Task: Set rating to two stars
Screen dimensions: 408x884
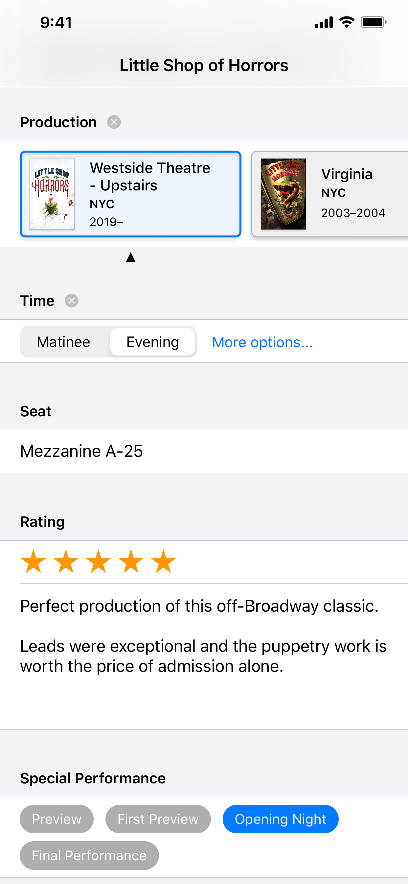Action: pos(66,561)
